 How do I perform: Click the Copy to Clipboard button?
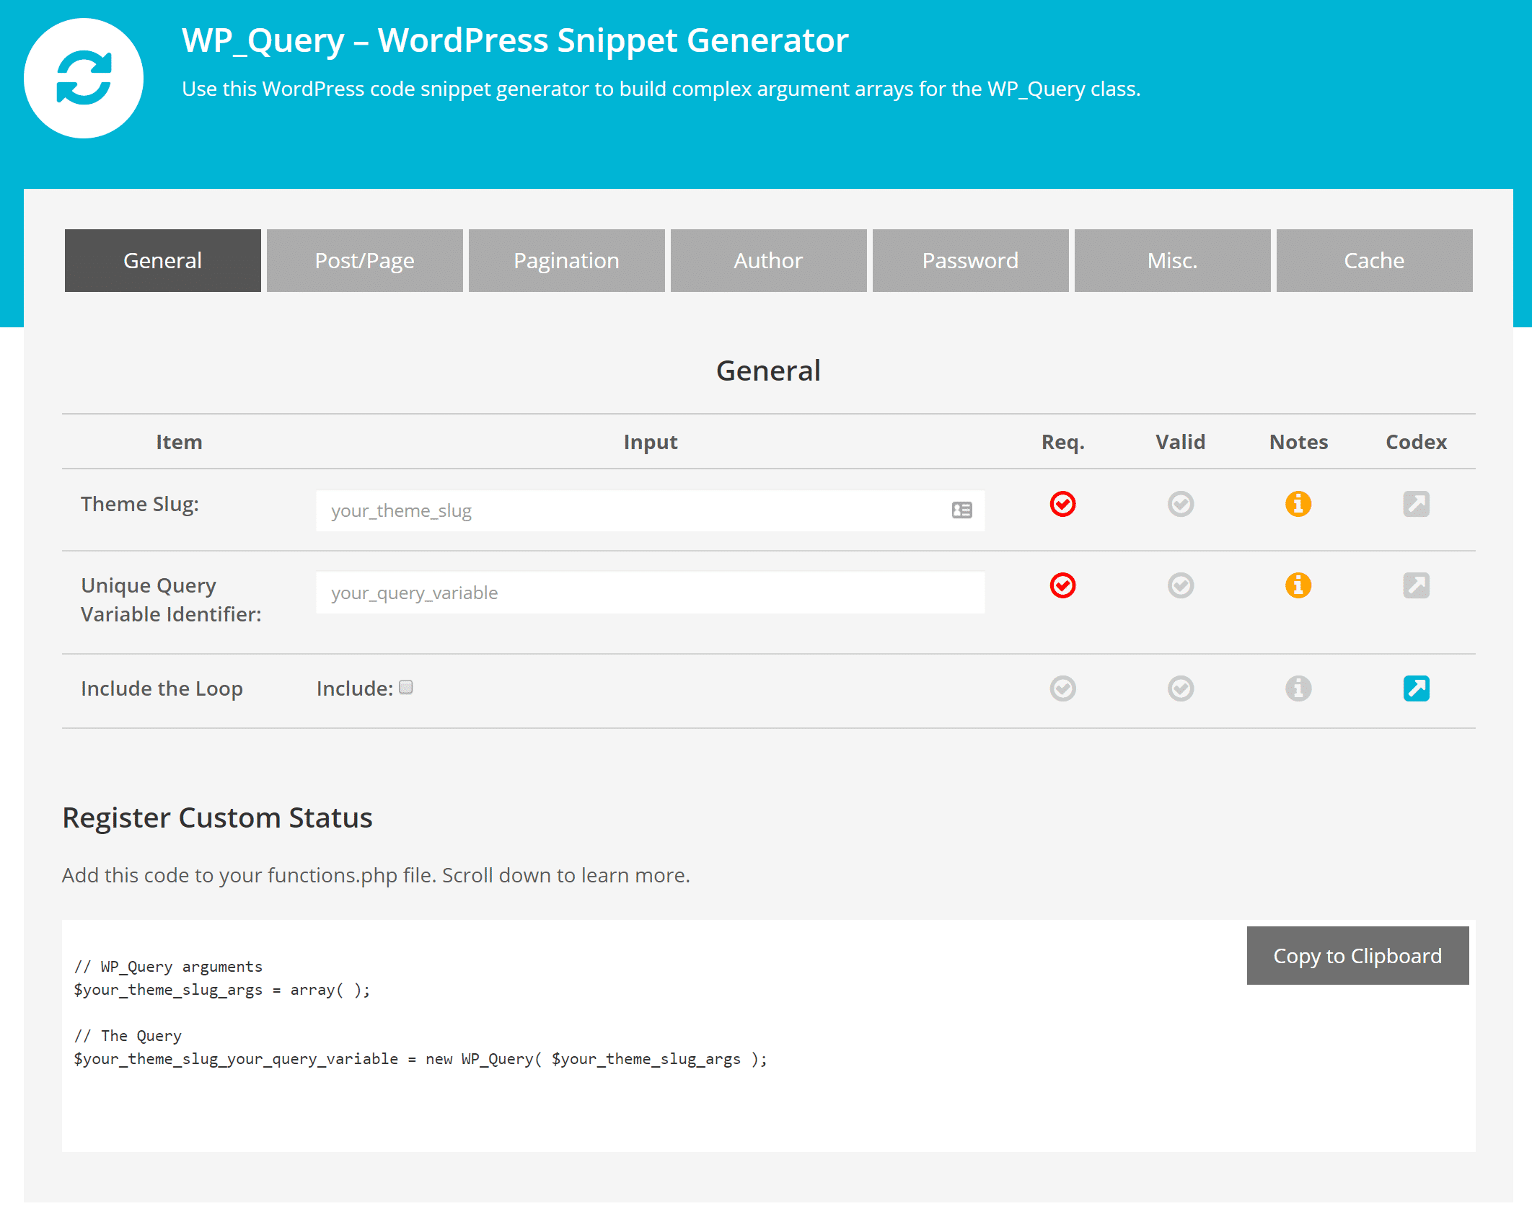click(1358, 955)
